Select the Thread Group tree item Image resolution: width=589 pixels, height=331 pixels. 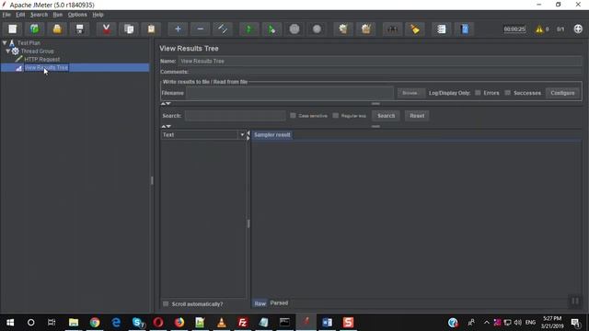tap(37, 51)
